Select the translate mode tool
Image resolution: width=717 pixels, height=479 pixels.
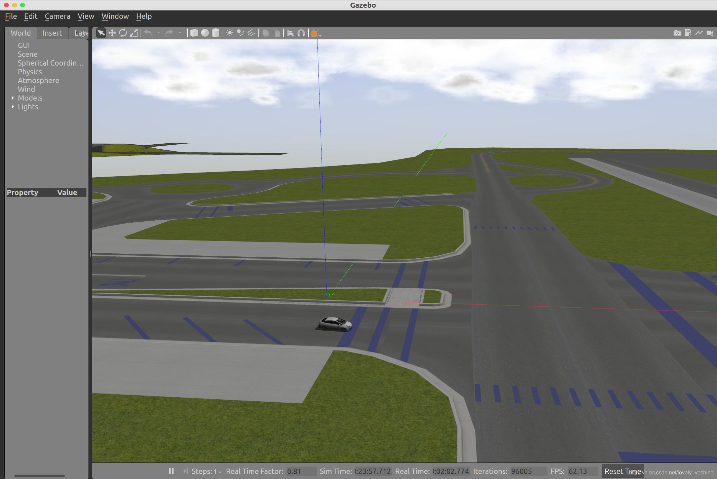pos(112,33)
